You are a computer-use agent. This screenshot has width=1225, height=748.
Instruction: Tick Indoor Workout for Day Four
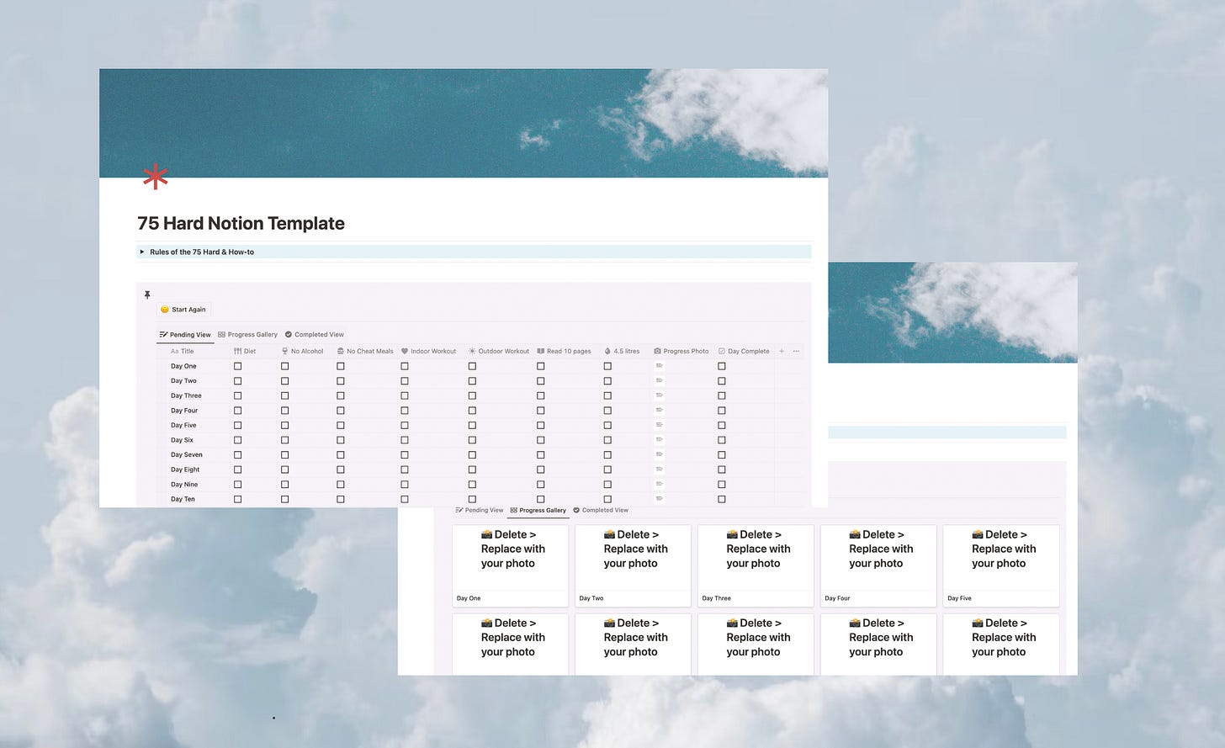(405, 411)
